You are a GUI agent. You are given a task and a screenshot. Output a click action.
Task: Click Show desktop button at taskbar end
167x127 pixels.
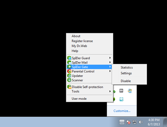165,122
